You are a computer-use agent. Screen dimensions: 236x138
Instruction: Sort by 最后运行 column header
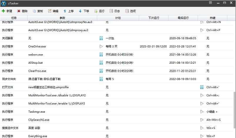(183, 18)
